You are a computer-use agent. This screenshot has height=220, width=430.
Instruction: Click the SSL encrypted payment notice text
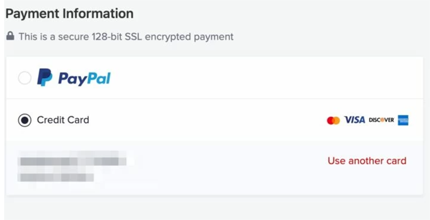pyautogui.click(x=126, y=37)
